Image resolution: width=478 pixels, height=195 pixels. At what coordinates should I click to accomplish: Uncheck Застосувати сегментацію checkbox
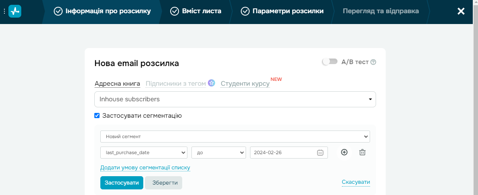point(97,116)
